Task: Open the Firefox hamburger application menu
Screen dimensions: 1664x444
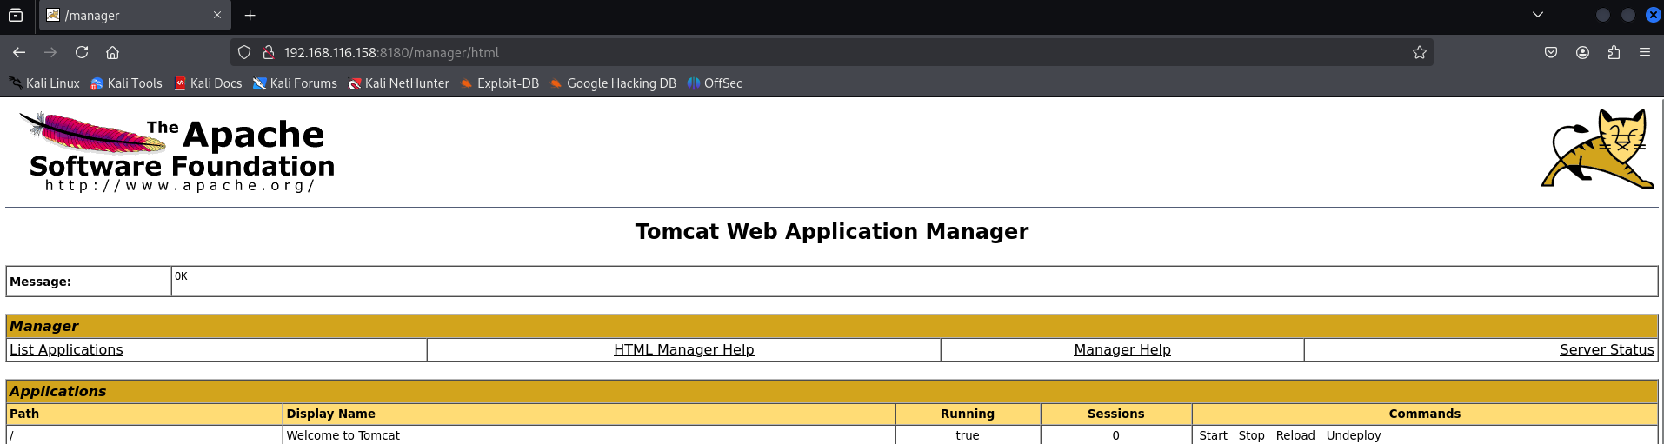Action: tap(1645, 52)
